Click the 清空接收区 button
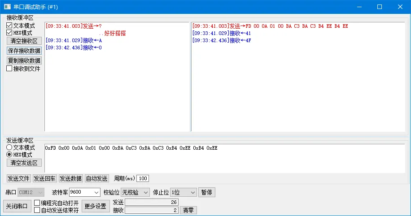Screen dimensions: 411x216 [x=24, y=41]
